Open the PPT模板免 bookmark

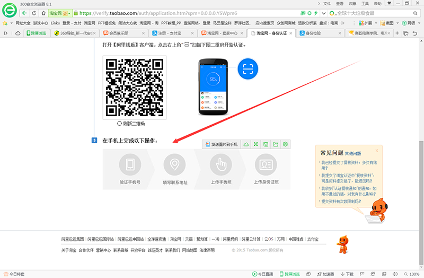coord(107,23)
